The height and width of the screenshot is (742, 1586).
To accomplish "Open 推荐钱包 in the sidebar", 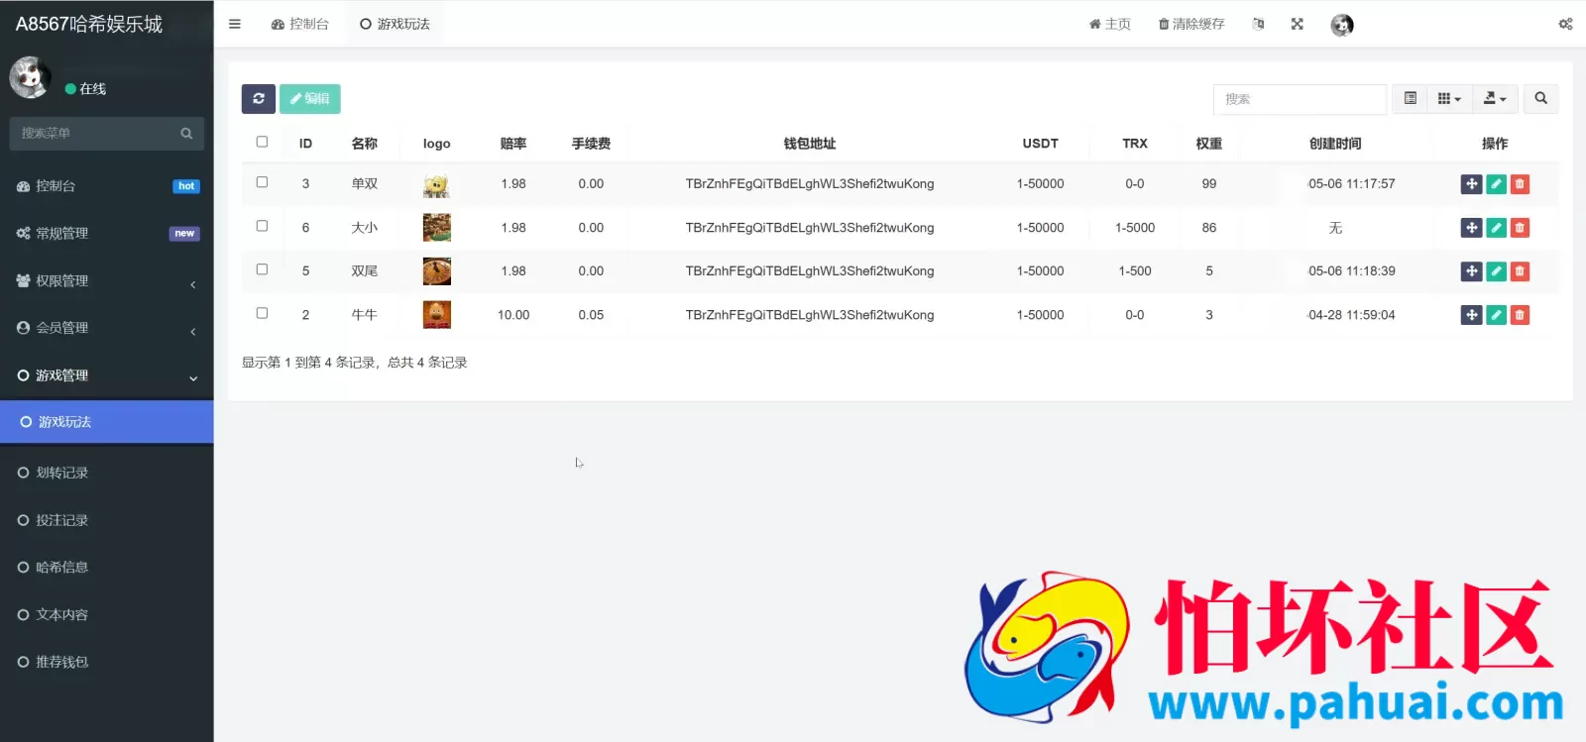I will point(107,662).
